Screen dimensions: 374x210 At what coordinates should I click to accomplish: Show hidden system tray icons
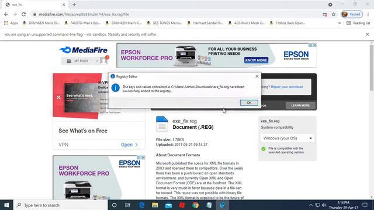311,205
